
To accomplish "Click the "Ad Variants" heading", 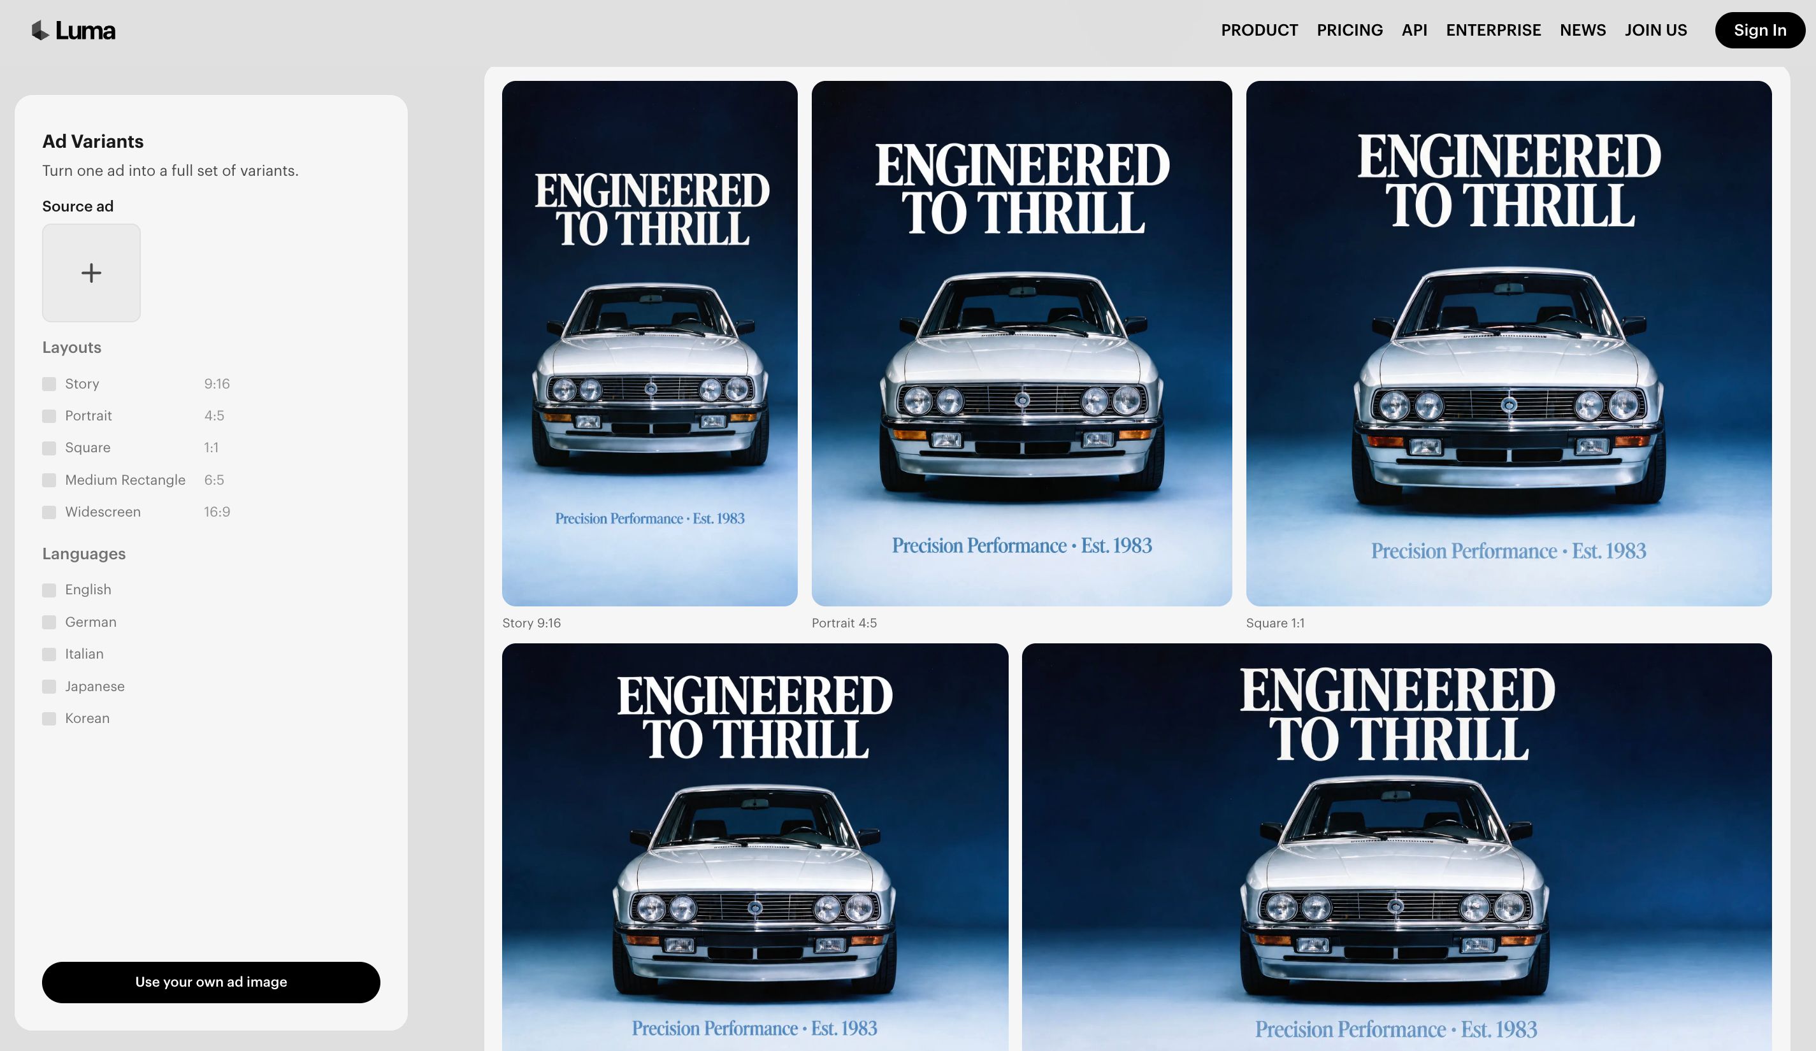I will 93,141.
